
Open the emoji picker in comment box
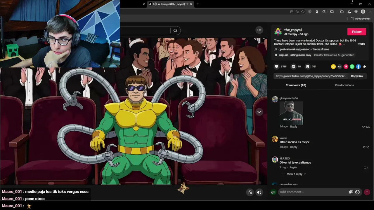357,192
